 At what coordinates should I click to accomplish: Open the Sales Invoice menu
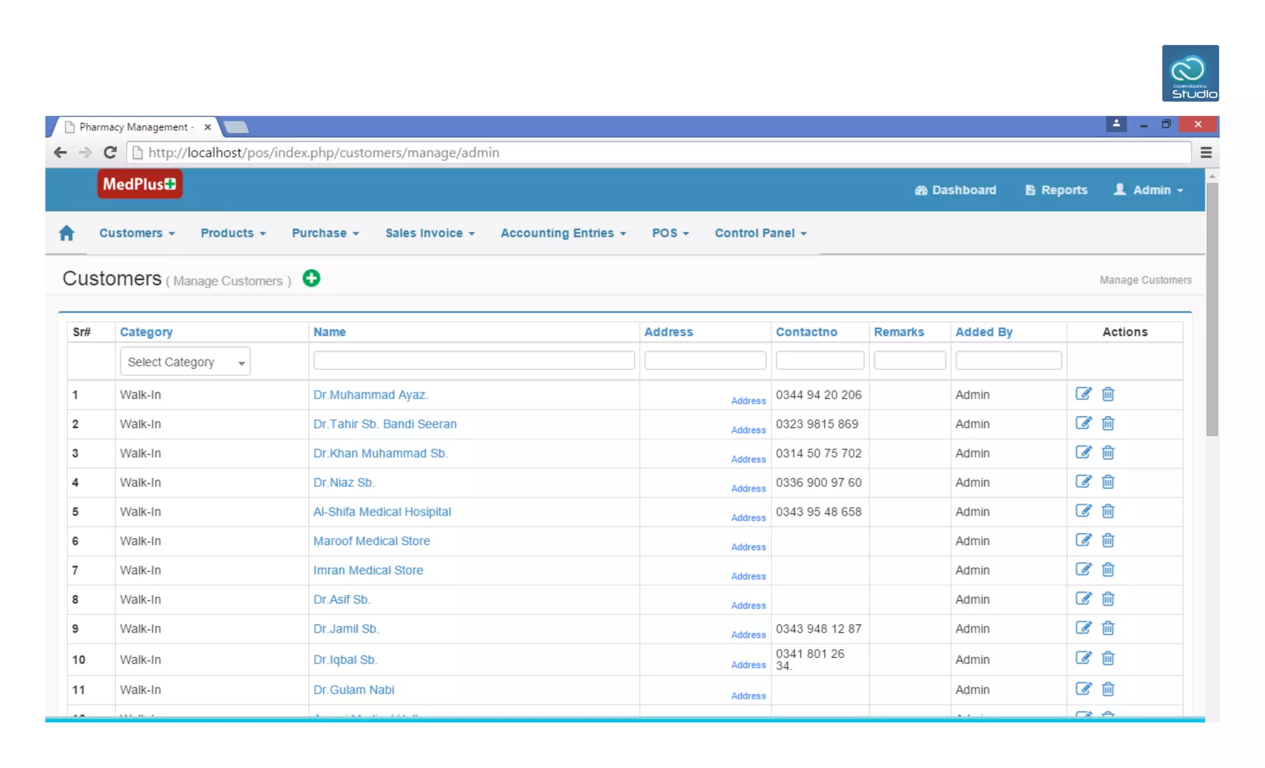pos(430,234)
